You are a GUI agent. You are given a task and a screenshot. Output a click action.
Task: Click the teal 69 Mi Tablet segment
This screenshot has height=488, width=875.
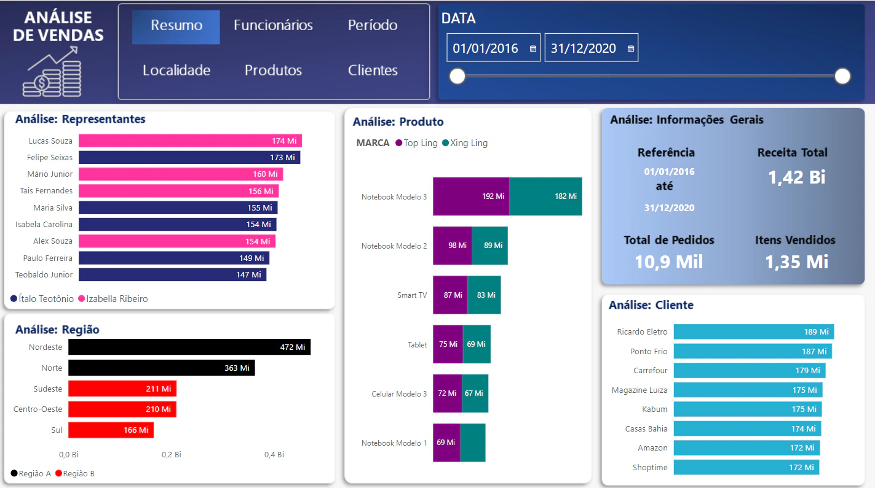tap(477, 344)
